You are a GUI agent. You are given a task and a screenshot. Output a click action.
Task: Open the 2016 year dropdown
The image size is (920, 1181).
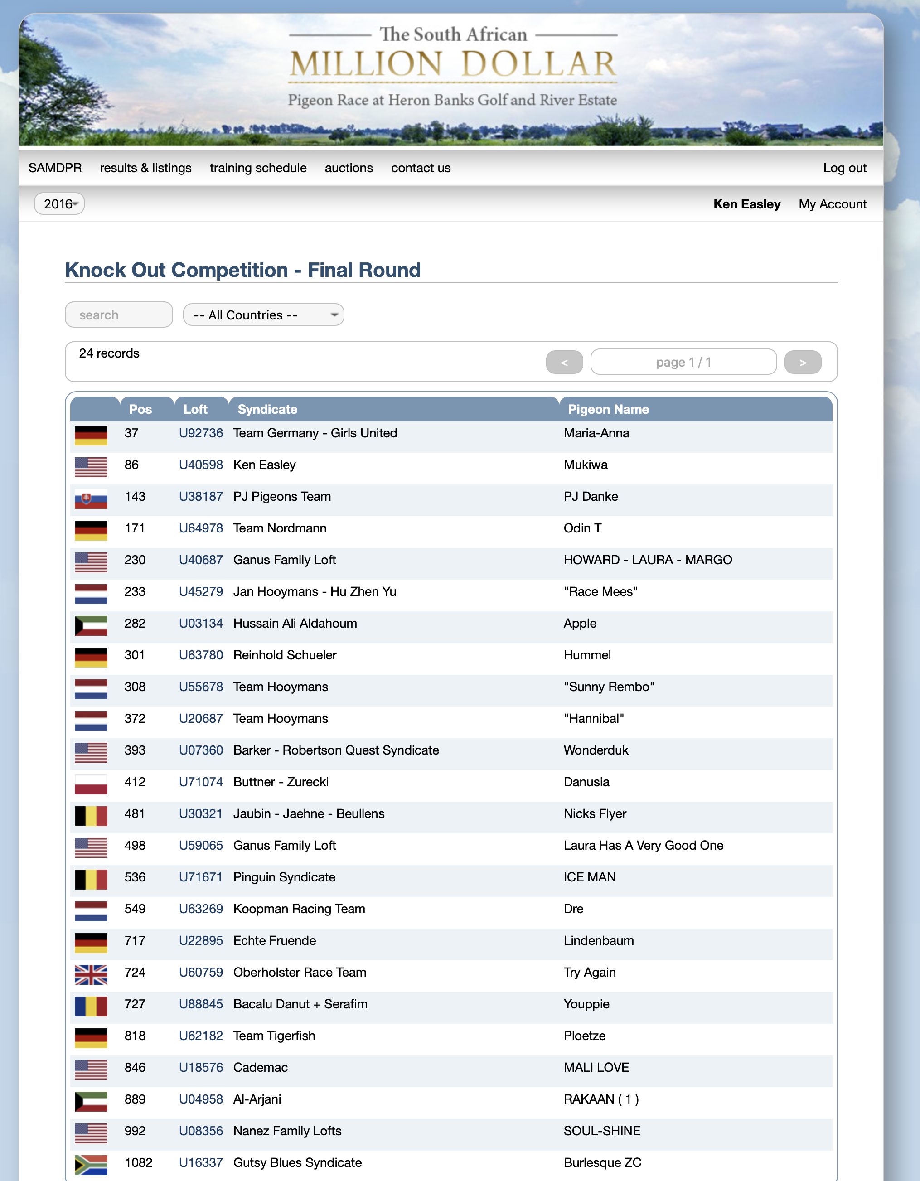59,204
